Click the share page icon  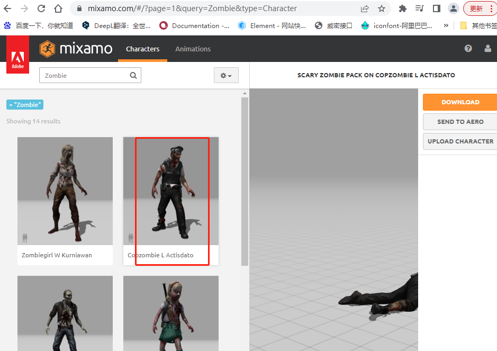[x=365, y=8]
